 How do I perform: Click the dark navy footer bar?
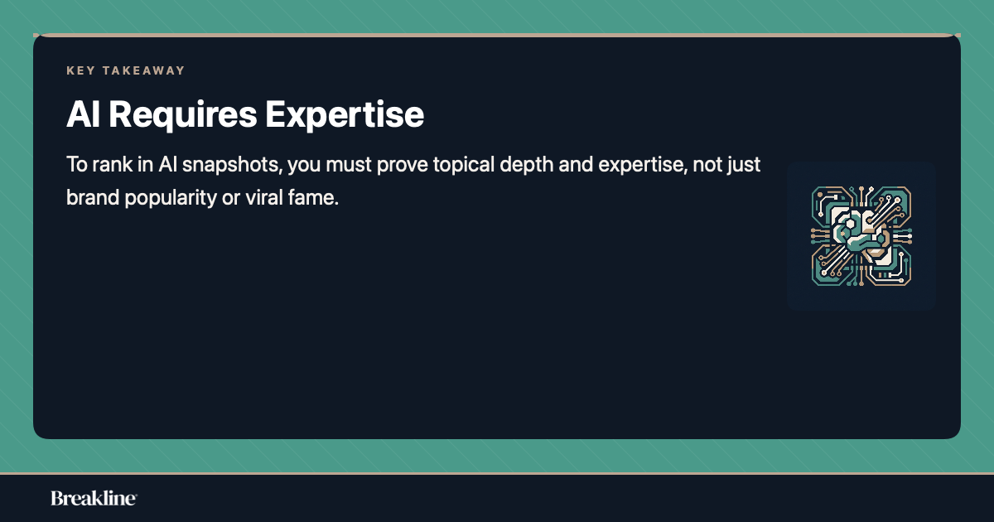click(x=497, y=498)
